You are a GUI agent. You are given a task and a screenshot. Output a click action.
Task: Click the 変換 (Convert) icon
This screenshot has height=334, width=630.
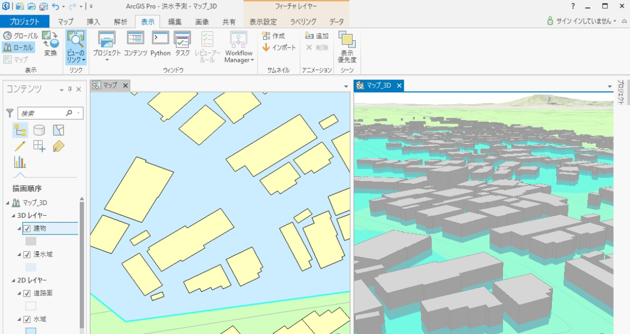point(50,43)
